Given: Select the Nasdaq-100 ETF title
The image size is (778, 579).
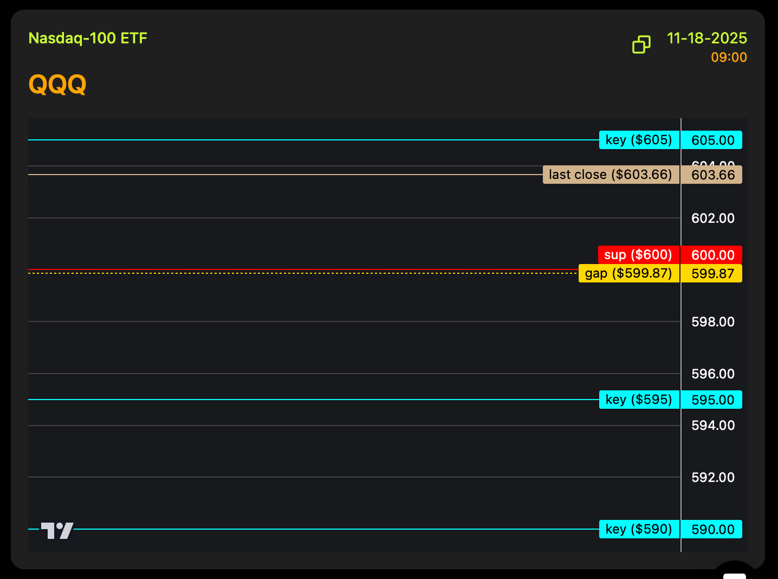Looking at the screenshot, I should coord(88,38).
